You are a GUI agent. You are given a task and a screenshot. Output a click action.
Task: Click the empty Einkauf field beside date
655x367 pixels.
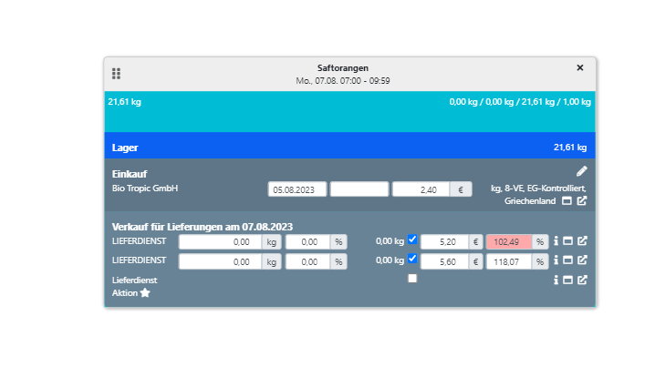(359, 189)
